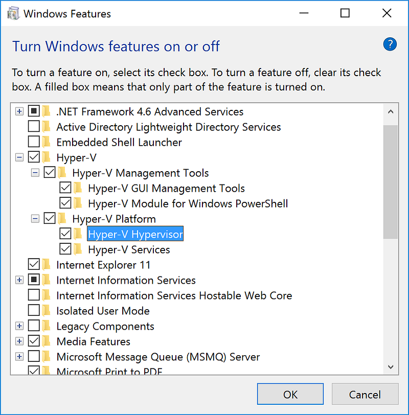The image size is (409, 415).
Task: Click folder icon beside Active Directory Lightweight Directory Services
Action: coord(47,127)
